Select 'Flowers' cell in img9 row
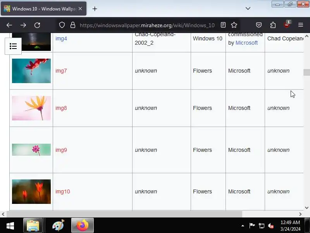Image resolution: width=310 pixels, height=233 pixels. click(x=202, y=150)
